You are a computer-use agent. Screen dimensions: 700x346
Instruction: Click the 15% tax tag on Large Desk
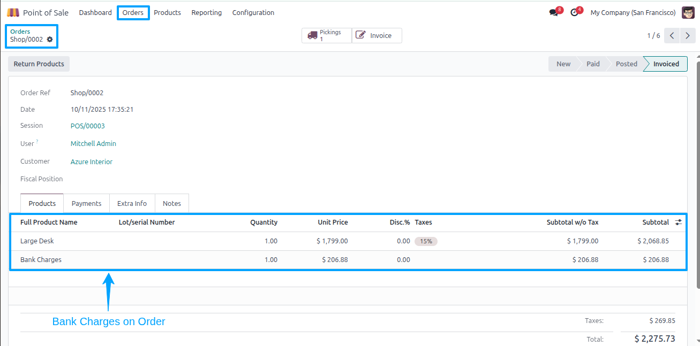(x=426, y=241)
